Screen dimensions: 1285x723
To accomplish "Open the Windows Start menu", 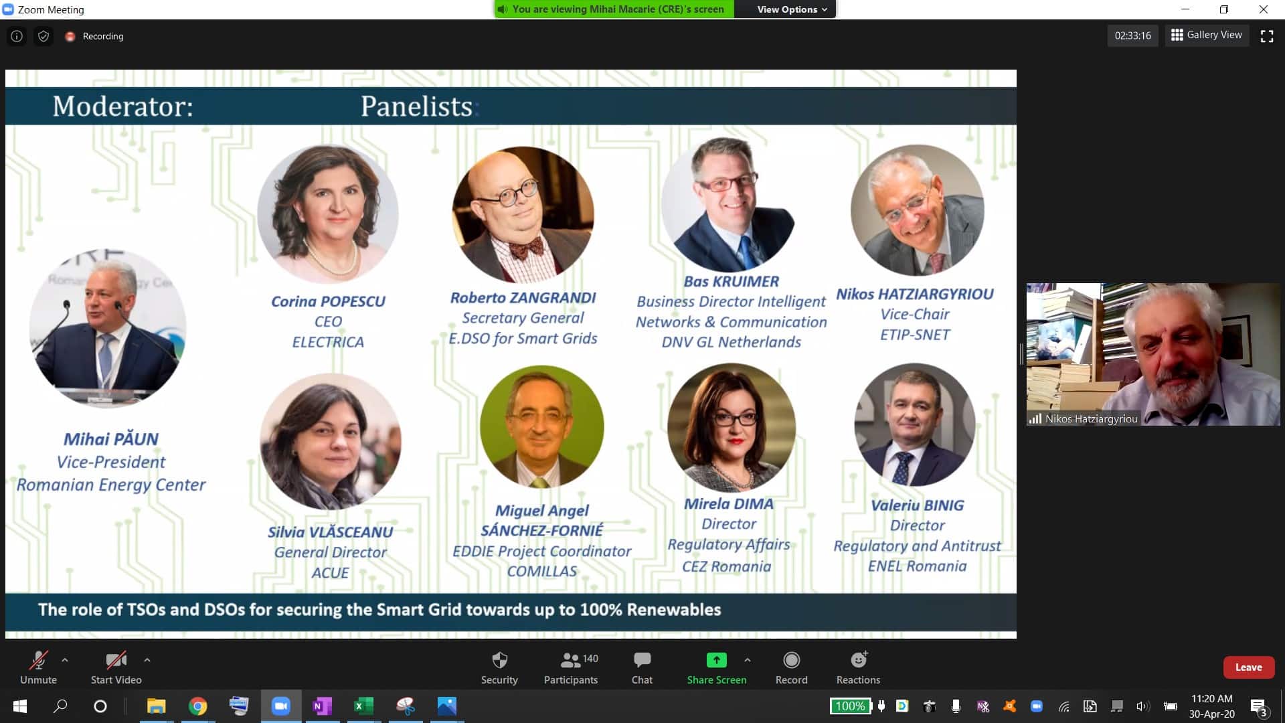I will tap(19, 706).
